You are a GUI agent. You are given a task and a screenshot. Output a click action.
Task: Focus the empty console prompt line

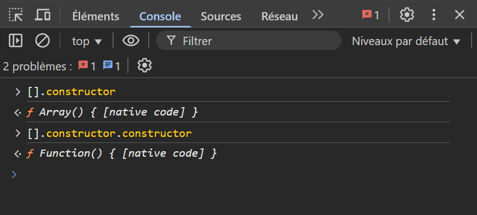pos(238,174)
